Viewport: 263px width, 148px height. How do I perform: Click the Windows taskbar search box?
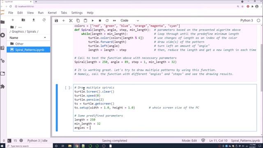(x=29, y=146)
